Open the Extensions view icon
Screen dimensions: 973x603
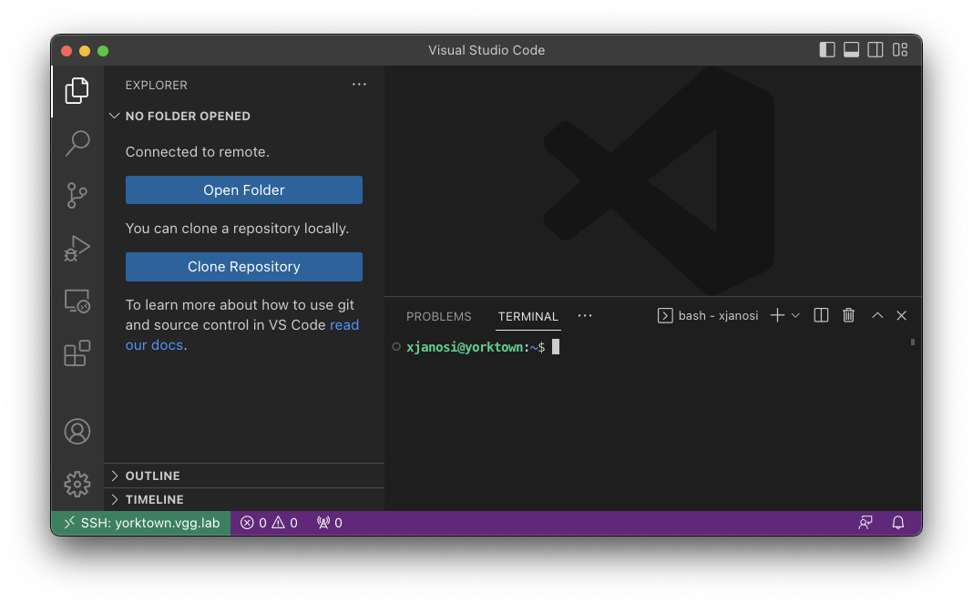tap(77, 353)
